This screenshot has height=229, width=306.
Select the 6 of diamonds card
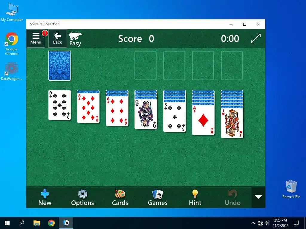click(117, 111)
